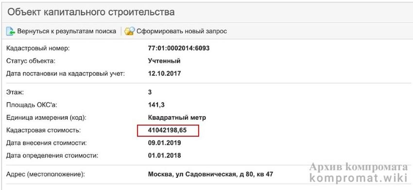Select 'Сформировать новый запрос' link

point(182,32)
